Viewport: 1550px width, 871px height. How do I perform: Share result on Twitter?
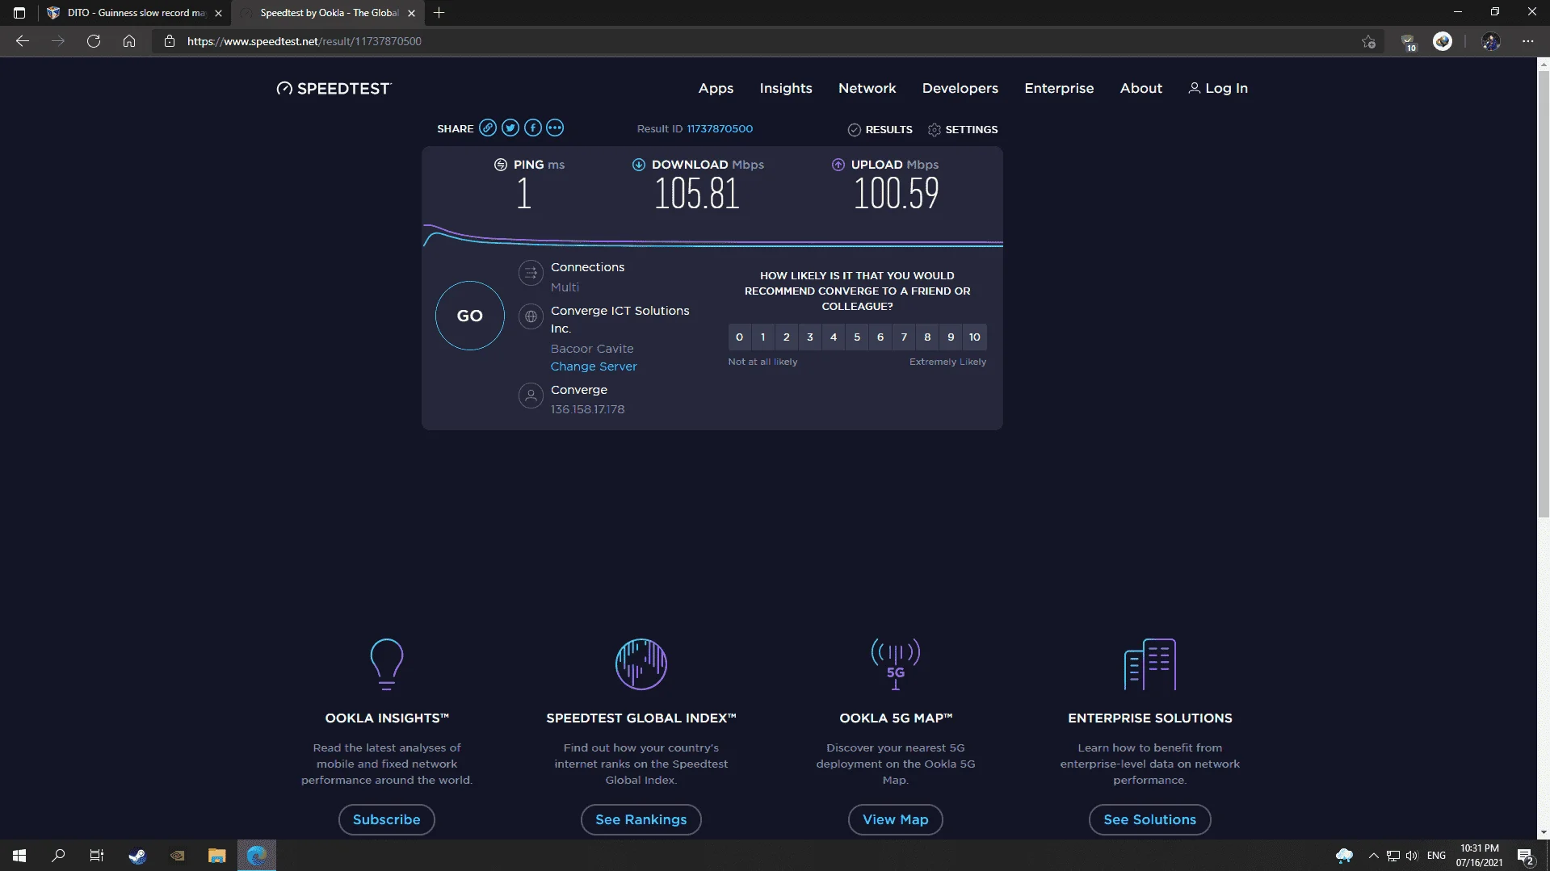[510, 128]
